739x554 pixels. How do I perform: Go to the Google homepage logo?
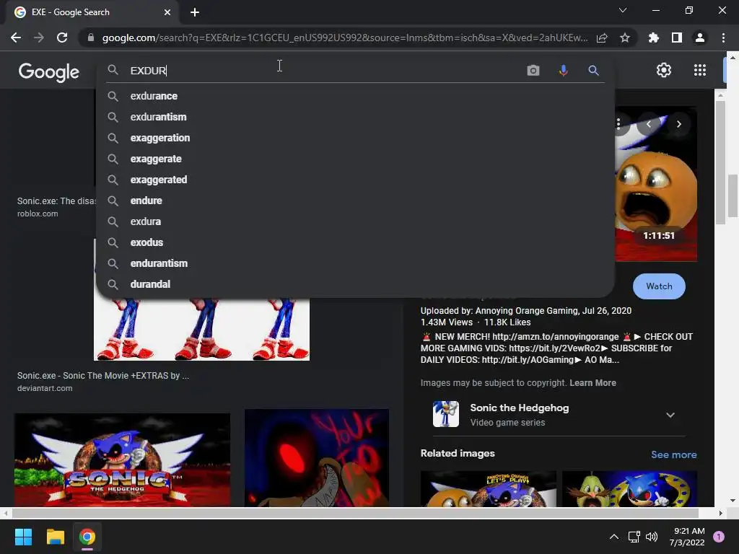pyautogui.click(x=49, y=72)
